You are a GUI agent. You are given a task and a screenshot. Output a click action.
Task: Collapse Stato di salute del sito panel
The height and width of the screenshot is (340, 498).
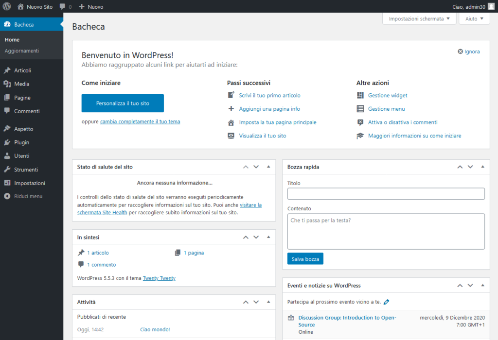pyautogui.click(x=268, y=167)
